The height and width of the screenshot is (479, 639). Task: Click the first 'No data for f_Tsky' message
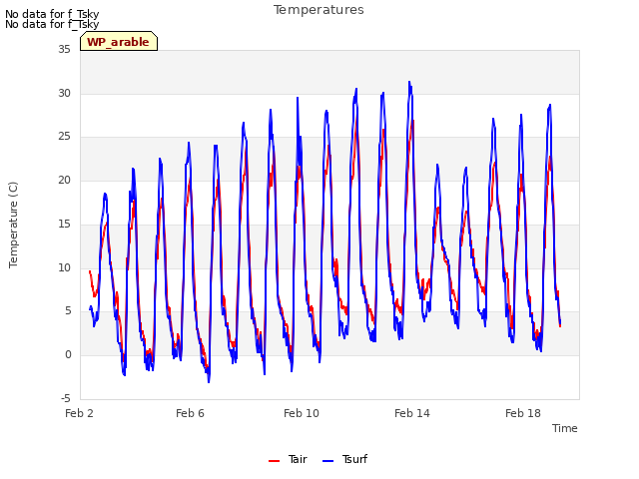coord(52,14)
